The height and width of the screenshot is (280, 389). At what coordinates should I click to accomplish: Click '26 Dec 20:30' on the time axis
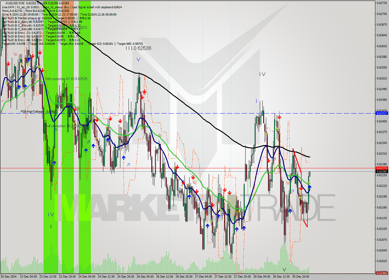click(x=184, y=277)
